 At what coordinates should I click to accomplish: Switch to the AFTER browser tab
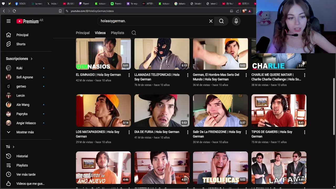coord(148,4)
